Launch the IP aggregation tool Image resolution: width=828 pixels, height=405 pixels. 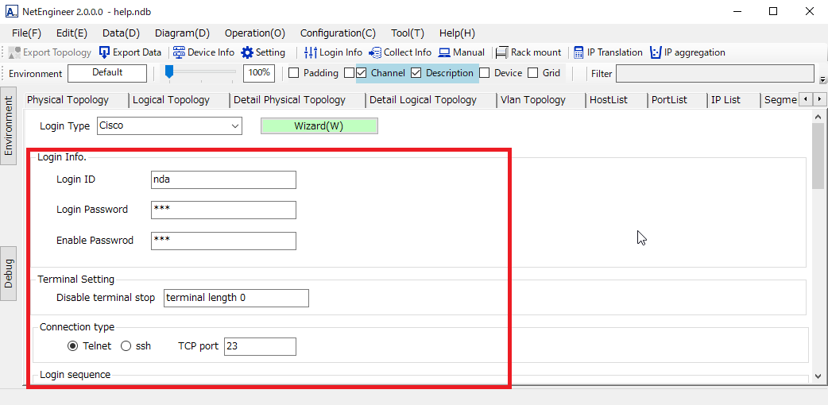pyautogui.click(x=656, y=52)
